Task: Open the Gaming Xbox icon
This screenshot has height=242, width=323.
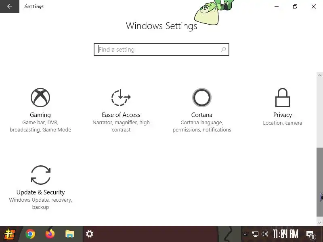Action: (40, 98)
